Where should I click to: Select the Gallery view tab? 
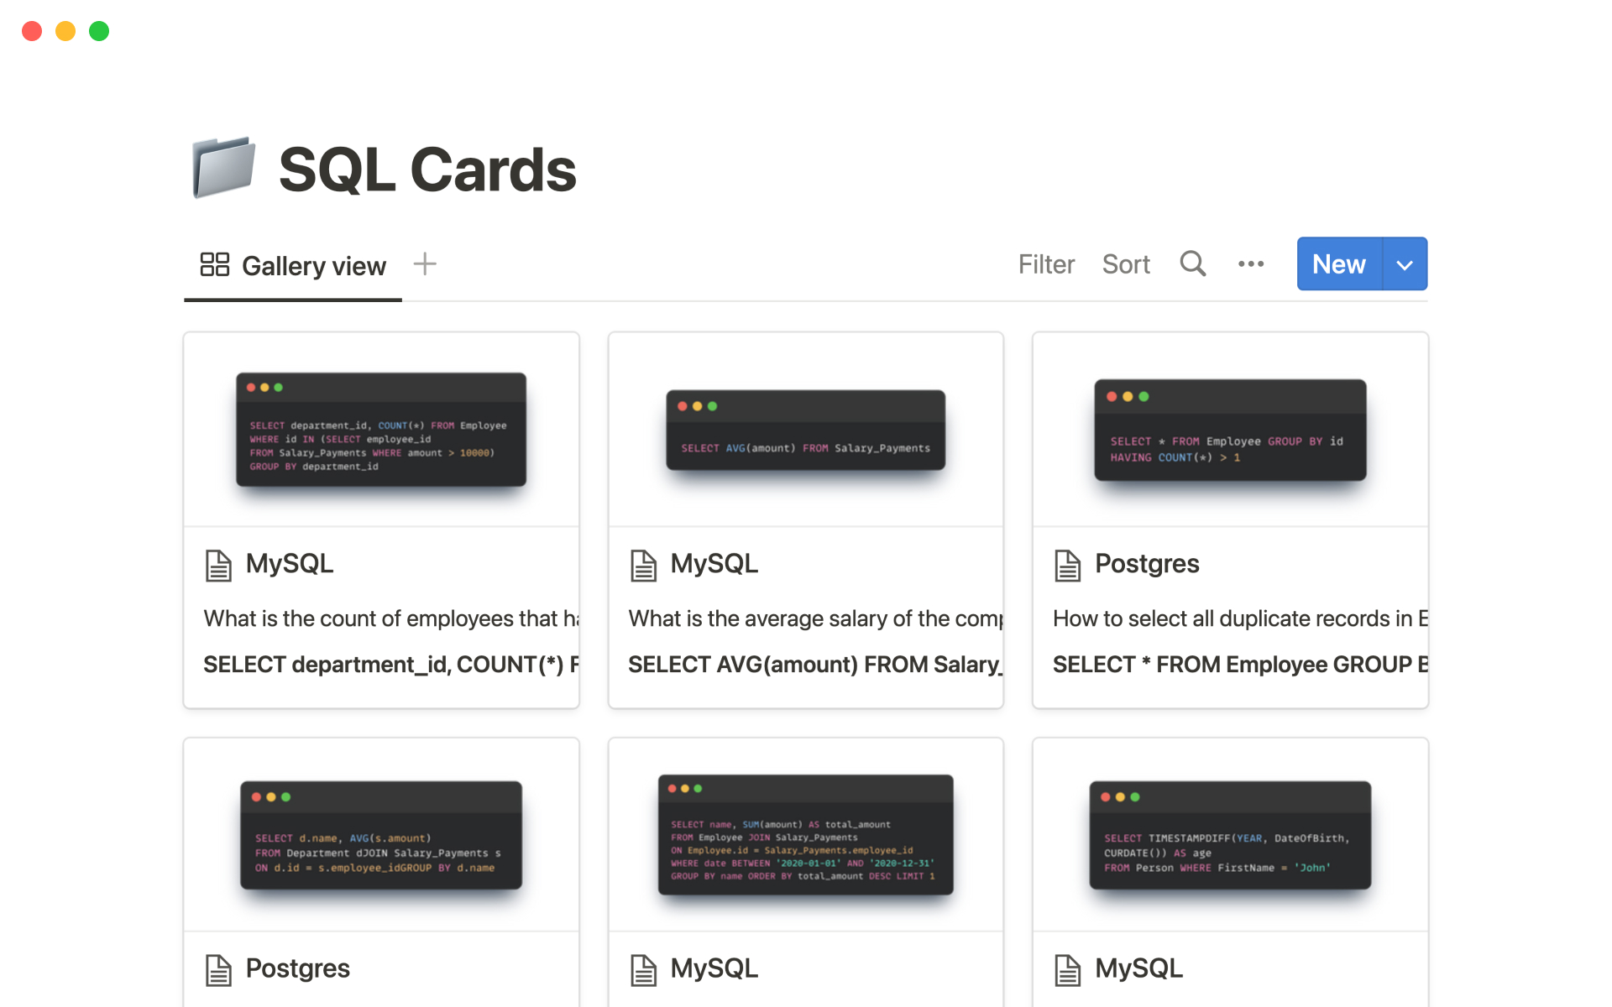tap(313, 266)
